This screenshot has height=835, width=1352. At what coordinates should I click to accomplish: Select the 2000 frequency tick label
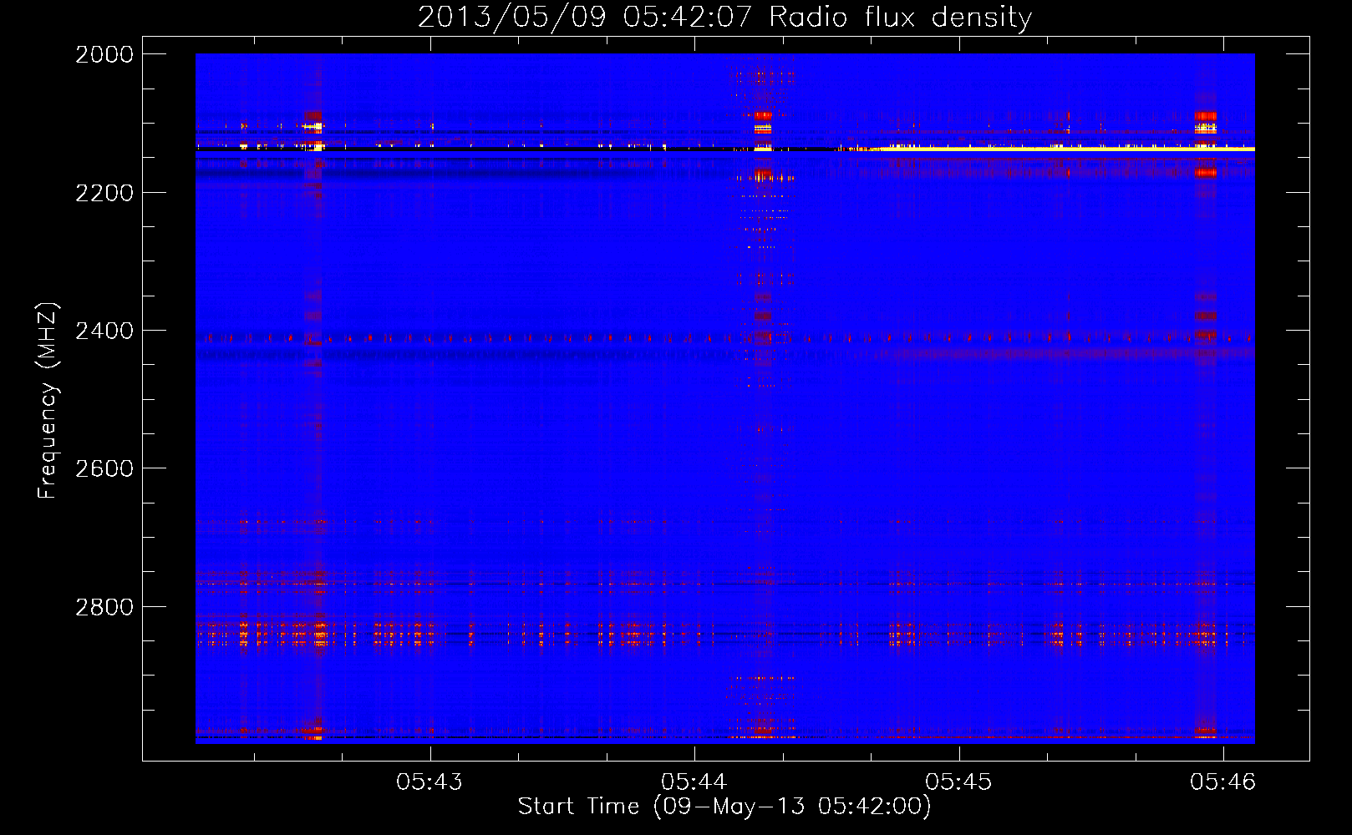(x=104, y=54)
